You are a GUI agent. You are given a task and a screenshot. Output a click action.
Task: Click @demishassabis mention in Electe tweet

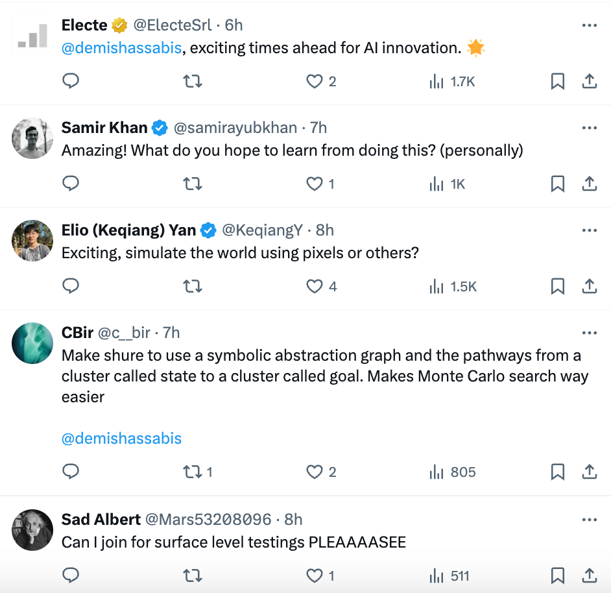pyautogui.click(x=121, y=48)
